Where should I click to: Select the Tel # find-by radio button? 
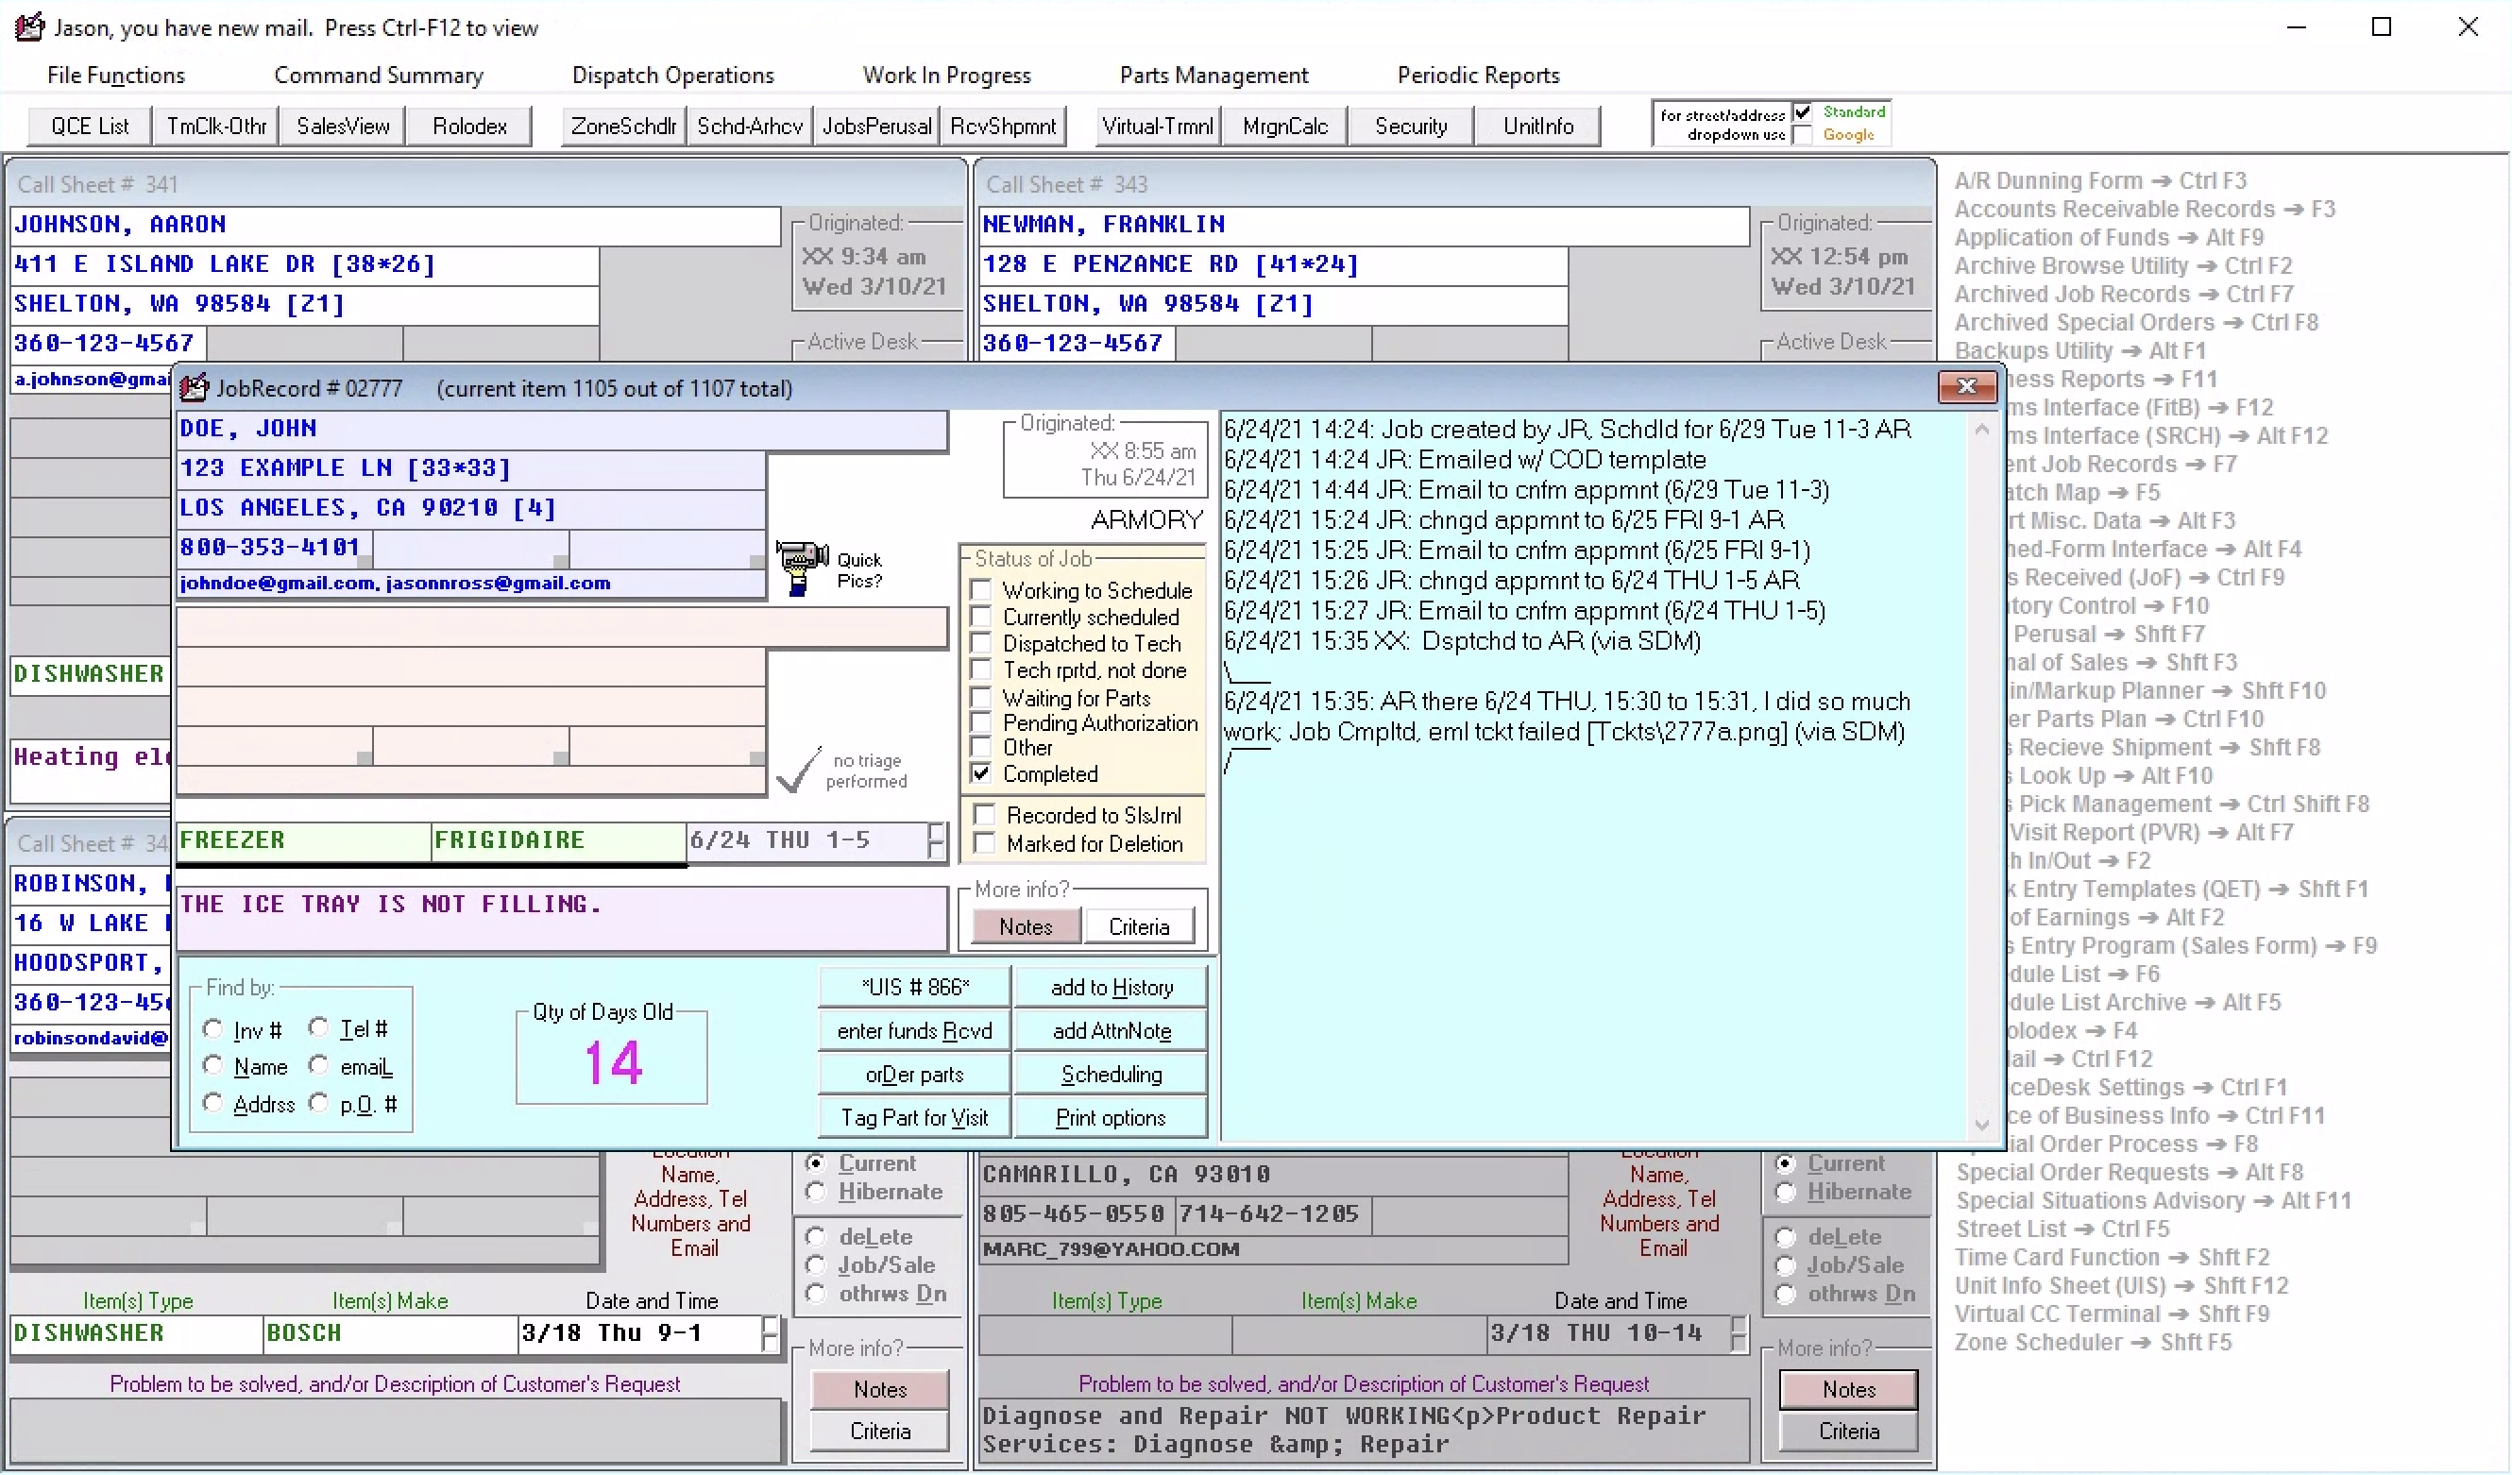tap(320, 1027)
